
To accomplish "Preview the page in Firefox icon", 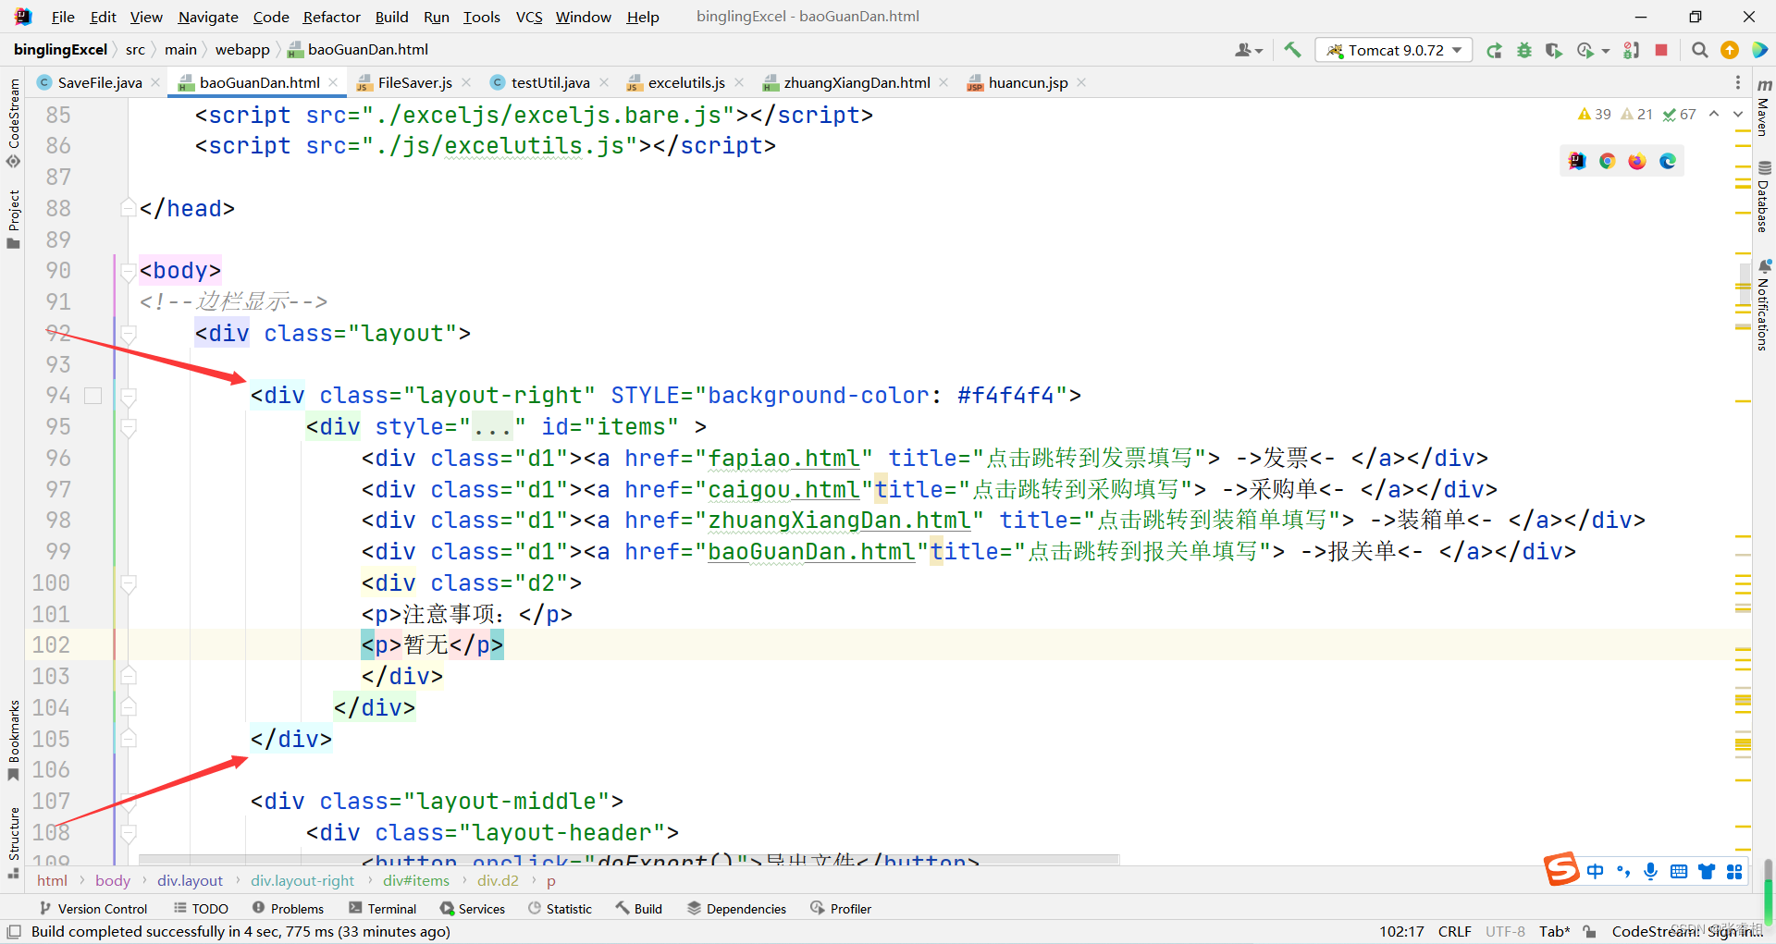I will pos(1637,160).
